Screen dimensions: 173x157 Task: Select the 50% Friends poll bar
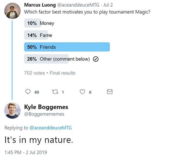click(x=67, y=47)
